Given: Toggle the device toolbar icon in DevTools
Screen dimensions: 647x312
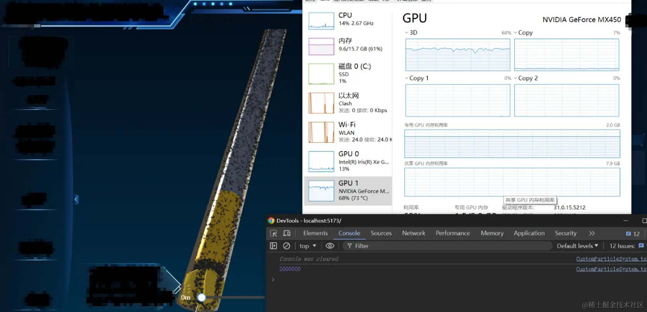Looking at the screenshot, I should [x=287, y=233].
